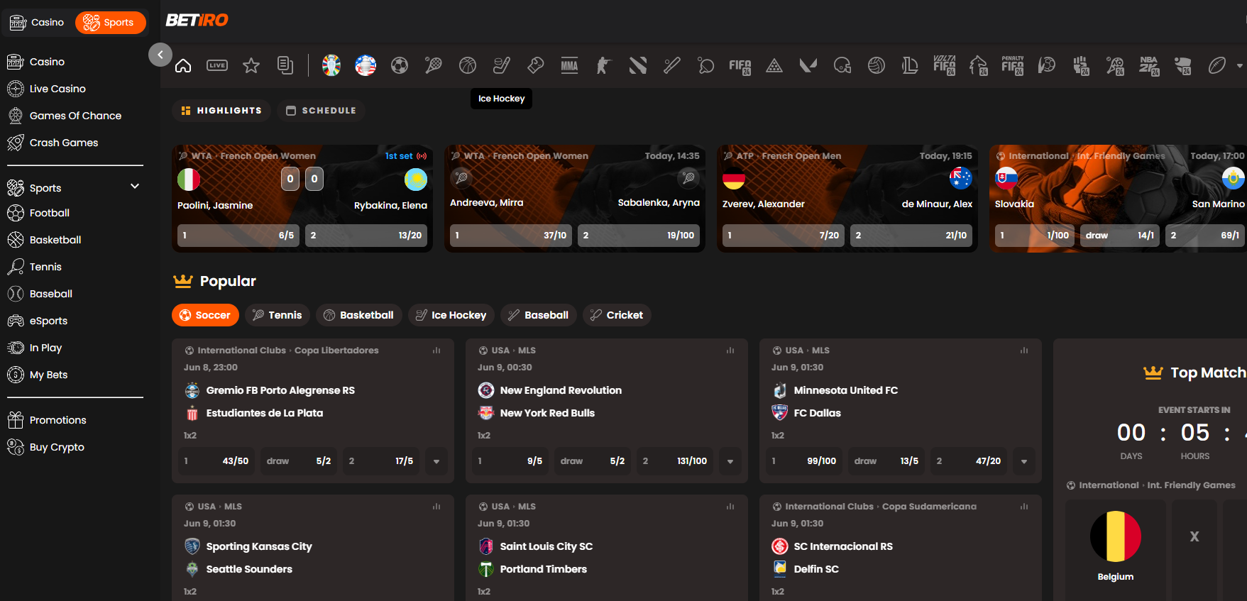Select MMA icon in sports bar
Viewport: 1247px width, 601px height.
[570, 66]
